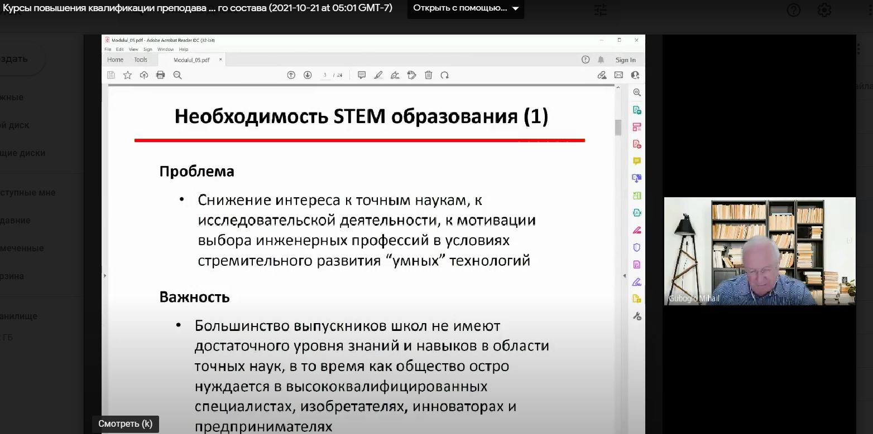
Task: Open the File menu in Acrobat
Action: 108,50
